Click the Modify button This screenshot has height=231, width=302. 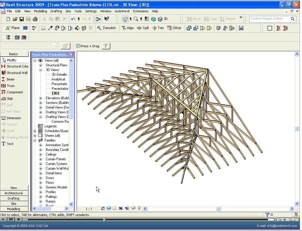14,60
